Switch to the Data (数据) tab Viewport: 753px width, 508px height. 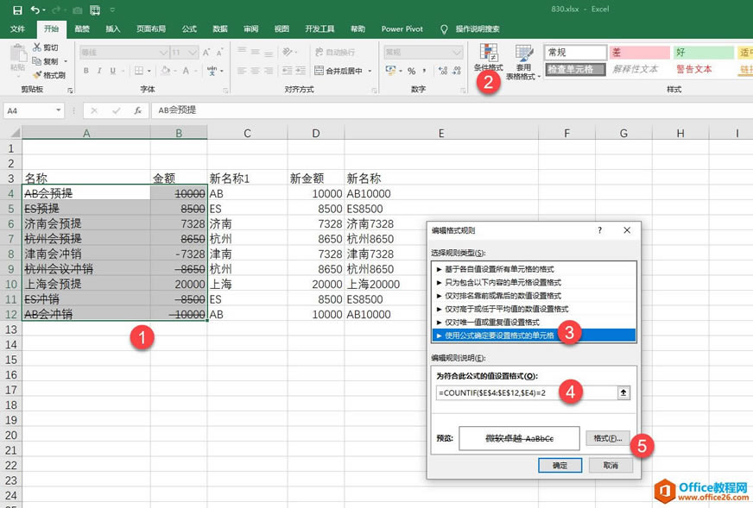pyautogui.click(x=220, y=28)
